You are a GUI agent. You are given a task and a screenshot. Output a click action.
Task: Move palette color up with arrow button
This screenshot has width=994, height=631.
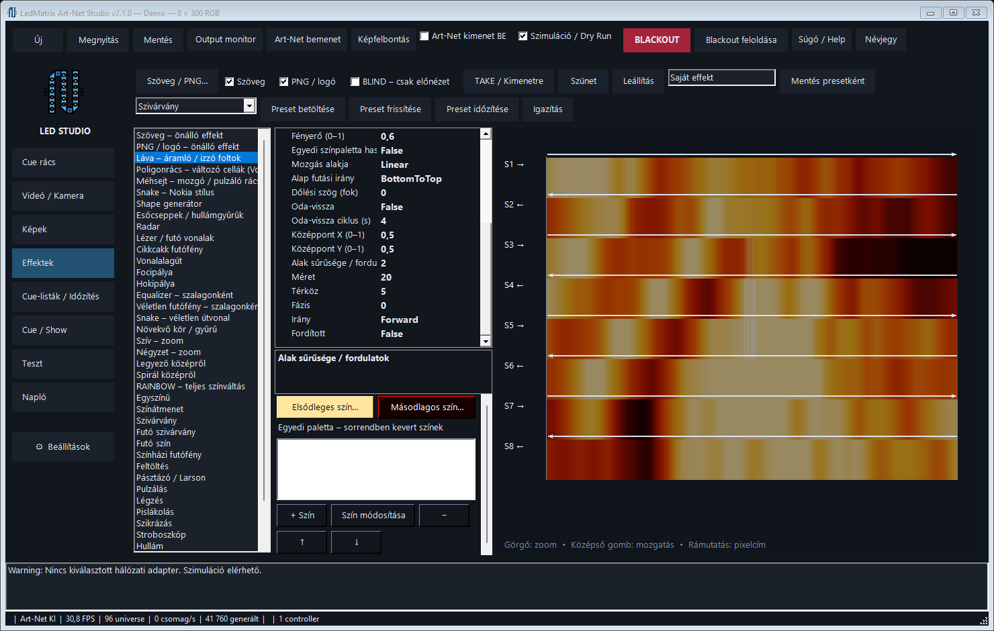pos(302,542)
